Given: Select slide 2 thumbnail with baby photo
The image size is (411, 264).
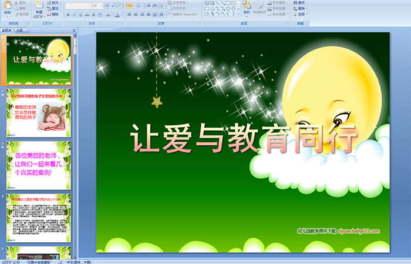Looking at the screenshot, I should click(39, 113).
